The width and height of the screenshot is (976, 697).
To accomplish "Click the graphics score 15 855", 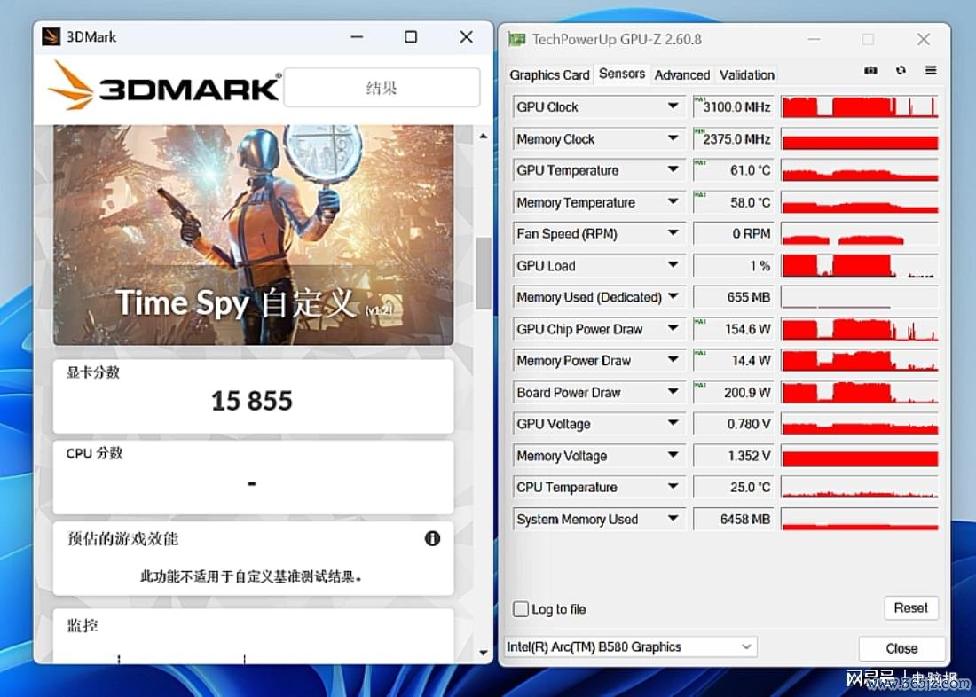I will 252,401.
